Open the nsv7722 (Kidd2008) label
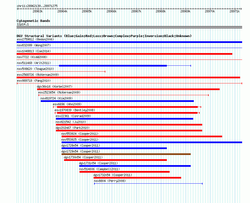250x203 pixels. coord(32,57)
